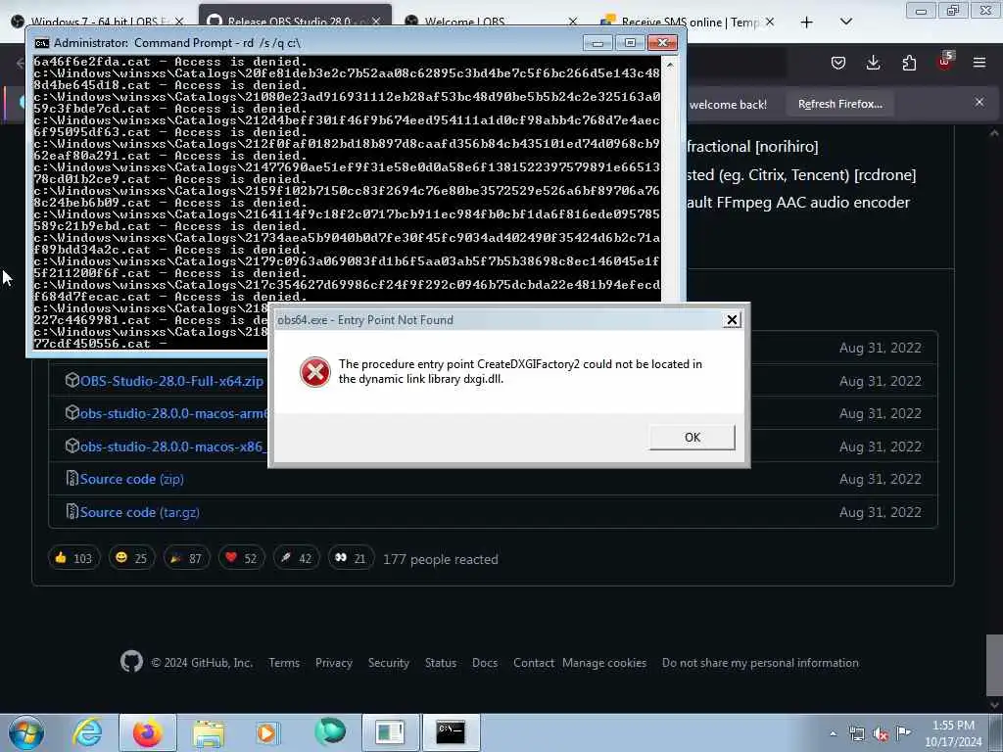Toggle the party popper reaction showing 87
Image resolution: width=1003 pixels, height=752 pixels.
point(186,558)
